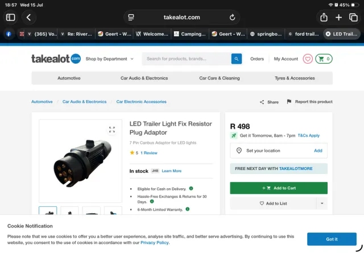This screenshot has width=364, height=253.
Task: Switch to the 'ford trail...' tab
Action: 304,34
